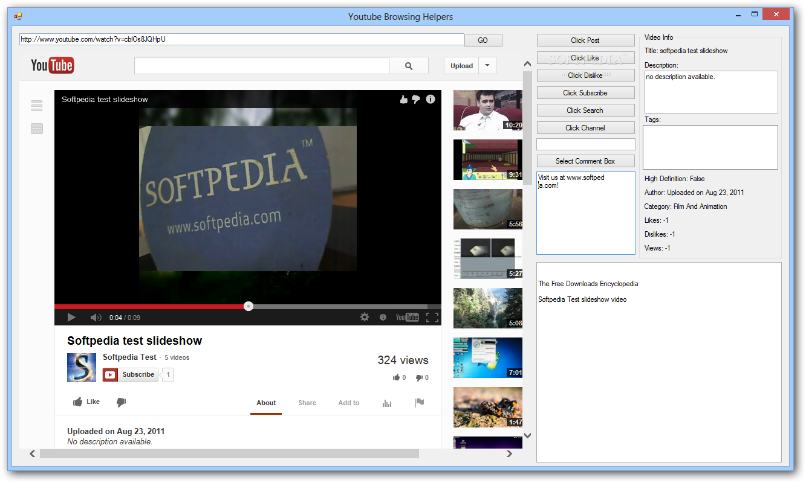The image size is (806, 483).
Task: Click the Click Subscribe button
Action: coord(585,93)
